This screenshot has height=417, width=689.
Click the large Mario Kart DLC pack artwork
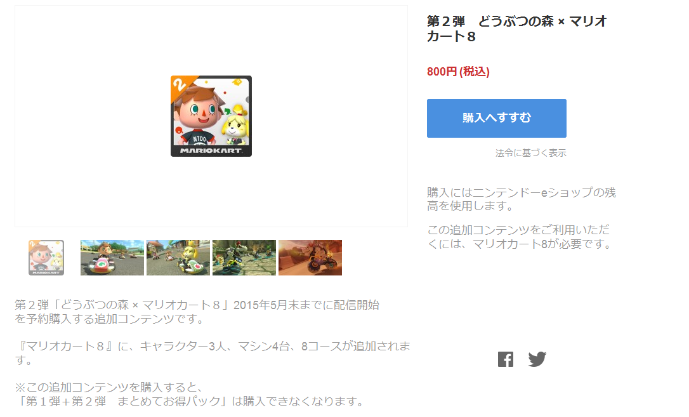211,116
